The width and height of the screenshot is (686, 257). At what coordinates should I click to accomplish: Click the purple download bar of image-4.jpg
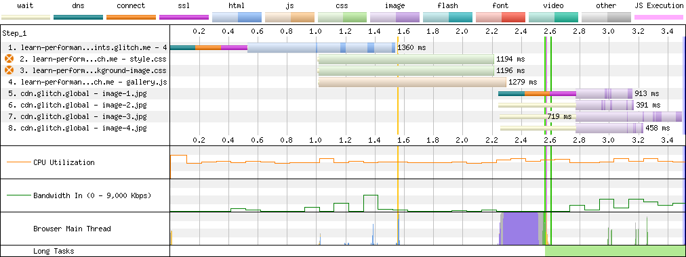609,128
